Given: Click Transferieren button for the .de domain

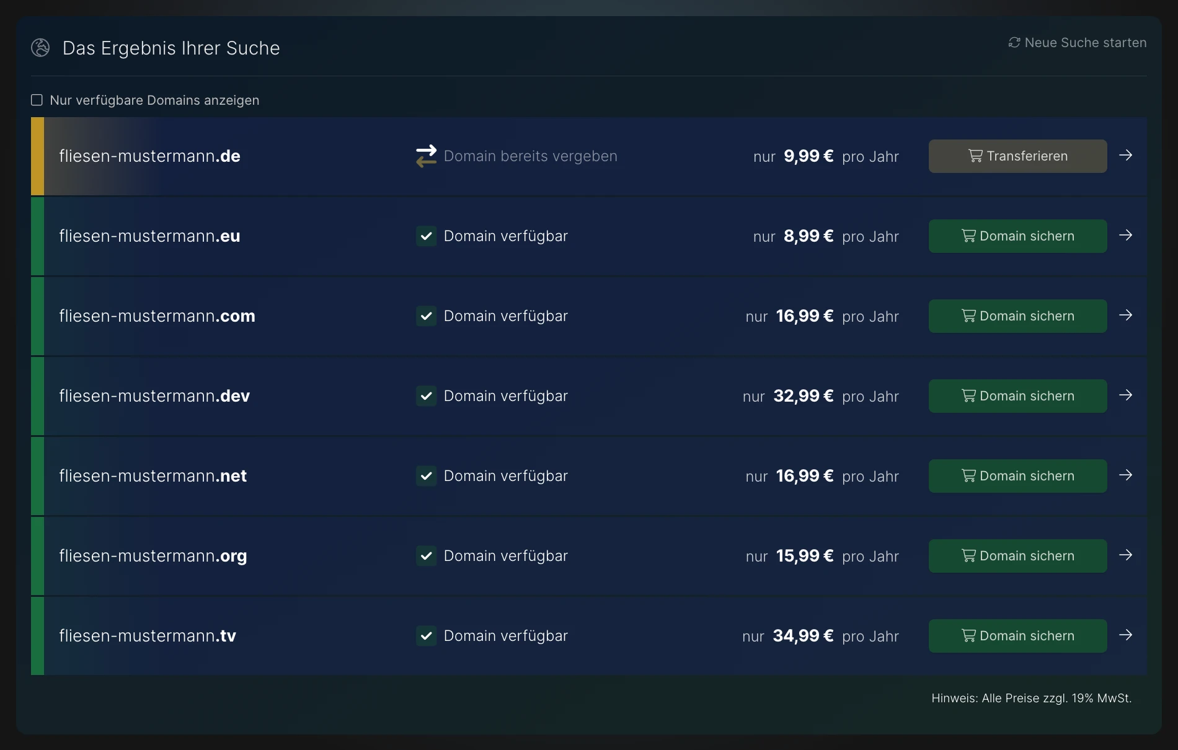Looking at the screenshot, I should 1017,156.
